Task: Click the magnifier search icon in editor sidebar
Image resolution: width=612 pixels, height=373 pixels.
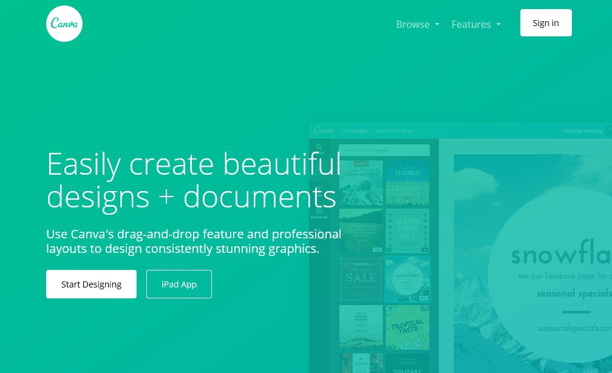Action: pyautogui.click(x=319, y=147)
